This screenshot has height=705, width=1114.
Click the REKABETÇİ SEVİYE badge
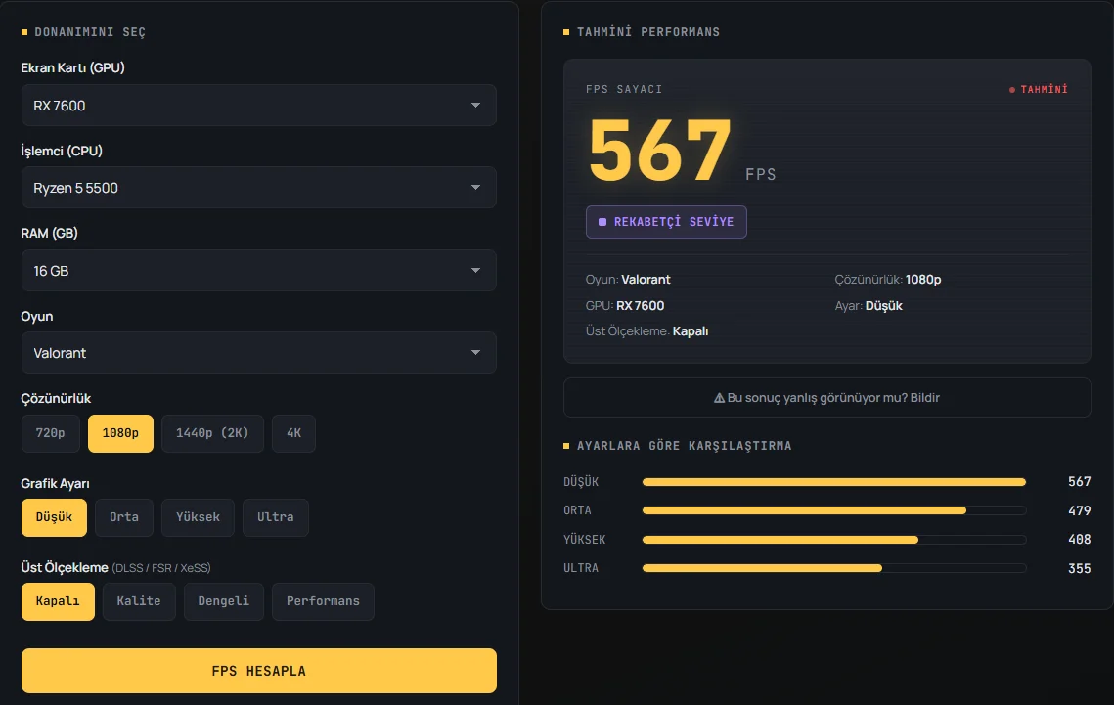click(x=666, y=222)
